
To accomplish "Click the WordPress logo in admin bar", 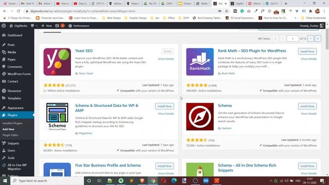I will coord(4,26).
